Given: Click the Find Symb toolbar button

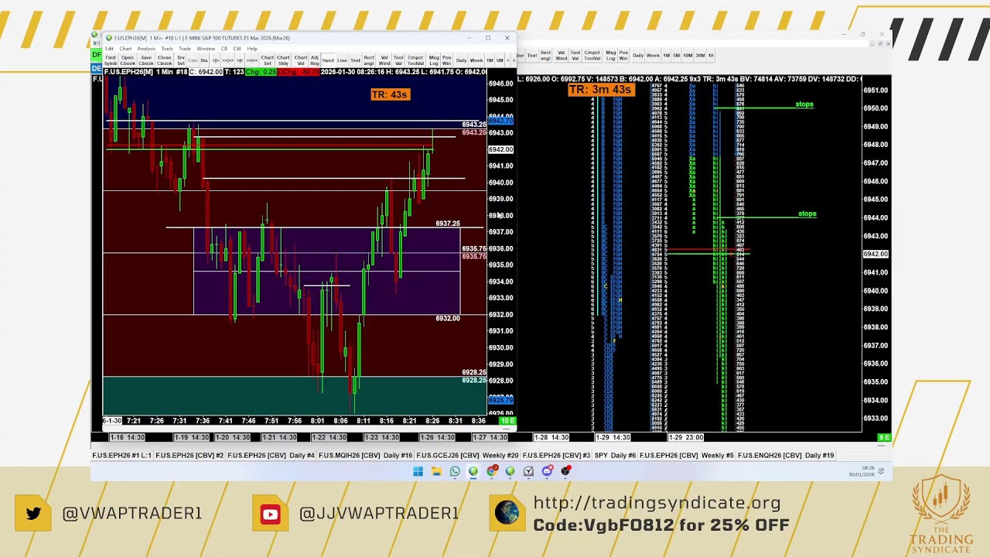Looking at the screenshot, I should [111, 60].
